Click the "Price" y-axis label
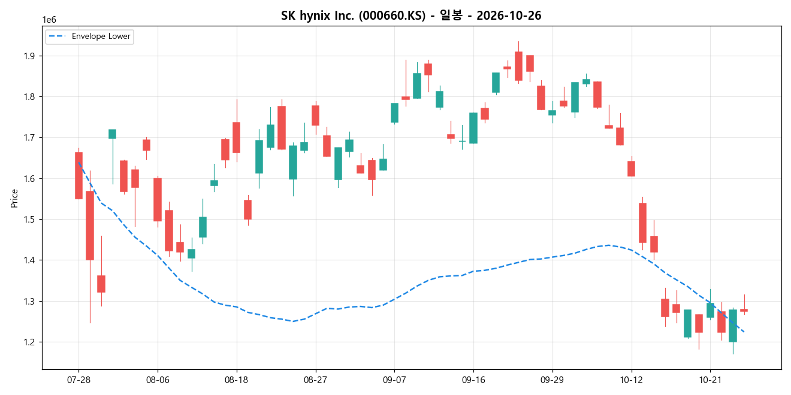Image resolution: width=791 pixels, height=395 pixels. [14, 198]
